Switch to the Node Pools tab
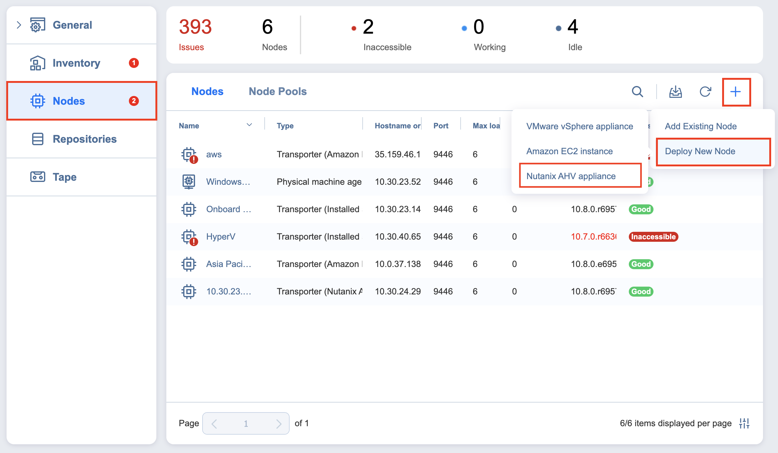778x453 pixels. pos(278,91)
